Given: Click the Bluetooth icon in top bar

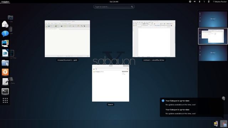Looking at the screenshot, I should pos(199,1).
